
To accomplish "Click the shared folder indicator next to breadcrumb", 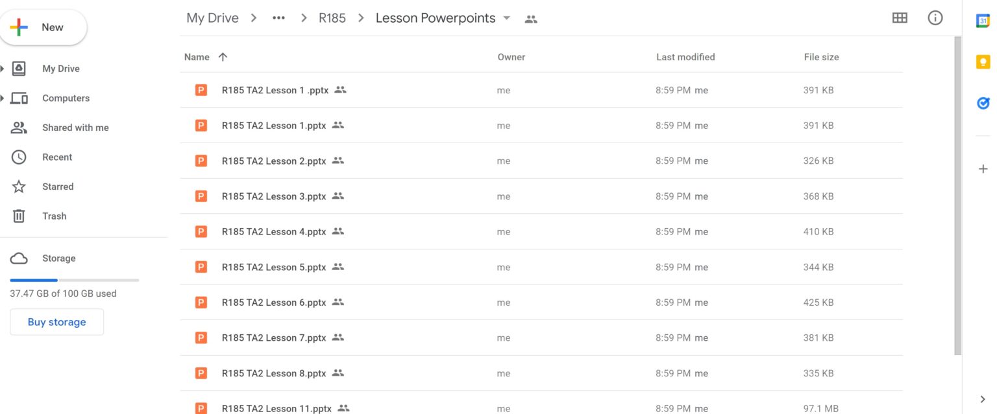I will point(531,18).
